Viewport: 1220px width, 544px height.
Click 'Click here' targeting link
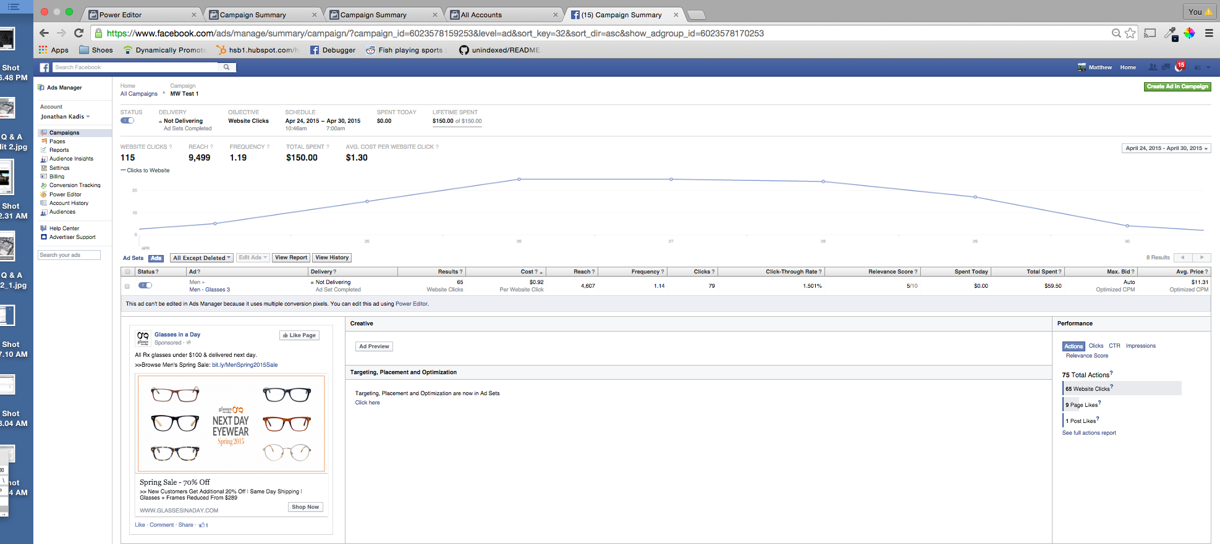coord(367,403)
